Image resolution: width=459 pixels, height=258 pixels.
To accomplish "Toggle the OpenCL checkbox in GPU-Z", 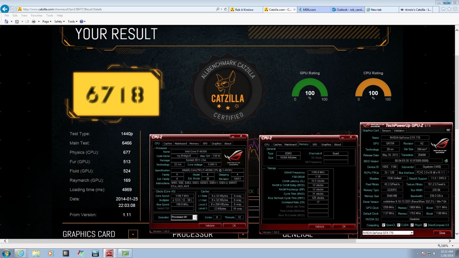I will click(x=384, y=225).
